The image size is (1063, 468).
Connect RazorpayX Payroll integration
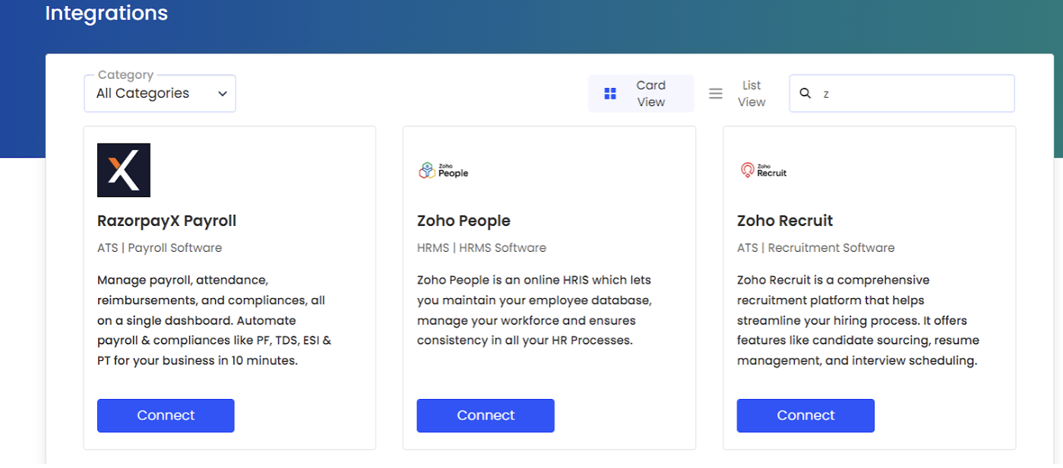point(166,416)
